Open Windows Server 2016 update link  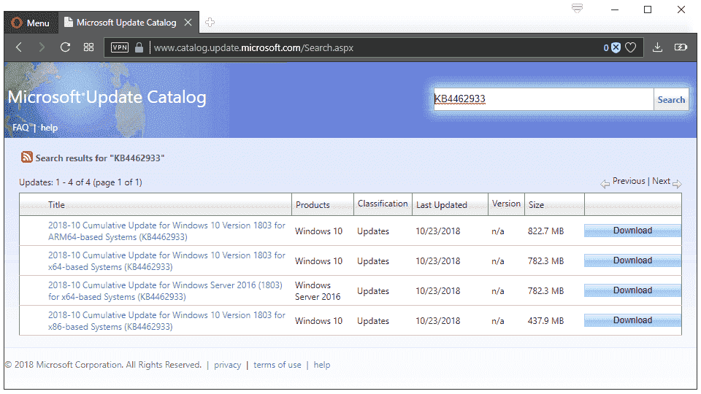click(x=165, y=291)
